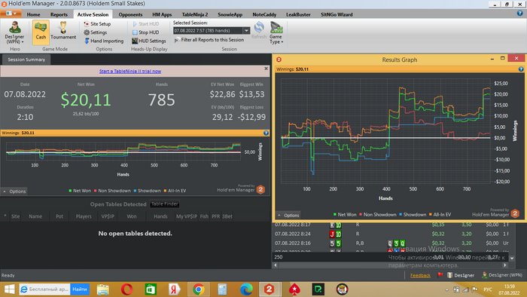Click Stop HUD
The image size is (527, 297).
click(x=146, y=32)
